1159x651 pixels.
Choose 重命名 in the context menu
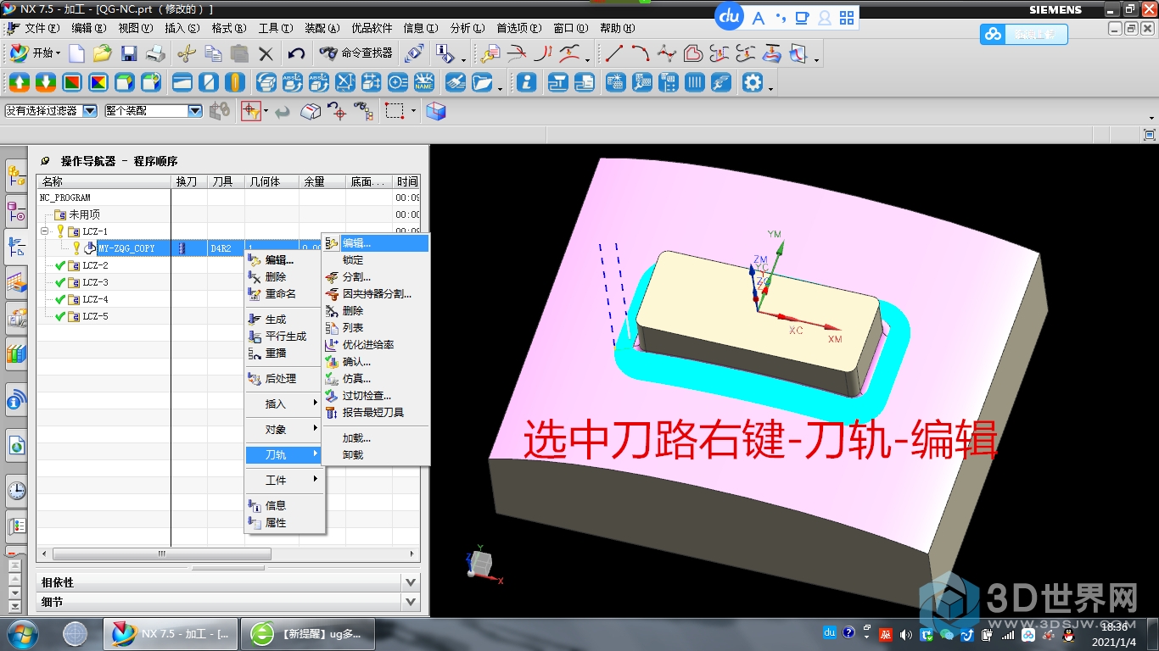point(284,294)
